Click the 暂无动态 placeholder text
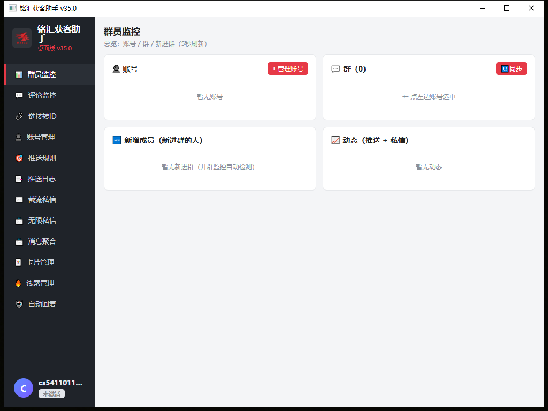This screenshot has width=548, height=411. click(x=429, y=167)
